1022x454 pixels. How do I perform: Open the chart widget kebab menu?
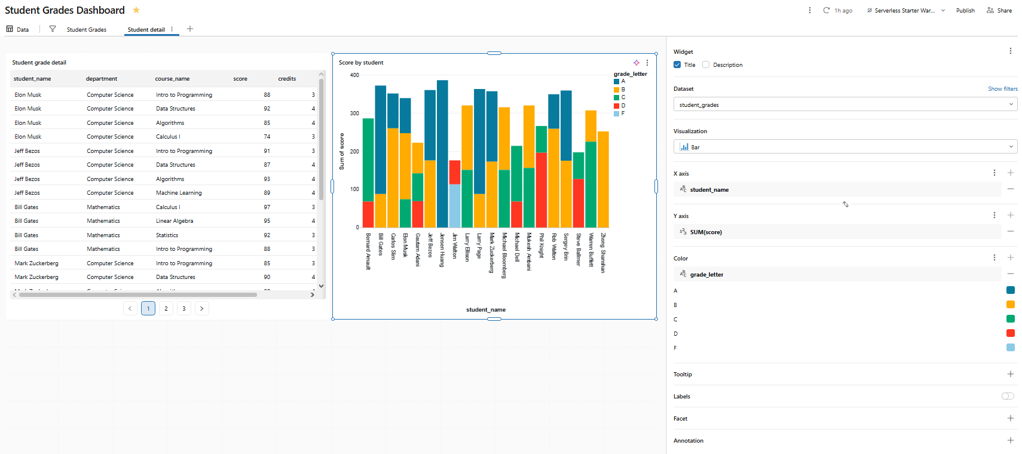click(647, 63)
